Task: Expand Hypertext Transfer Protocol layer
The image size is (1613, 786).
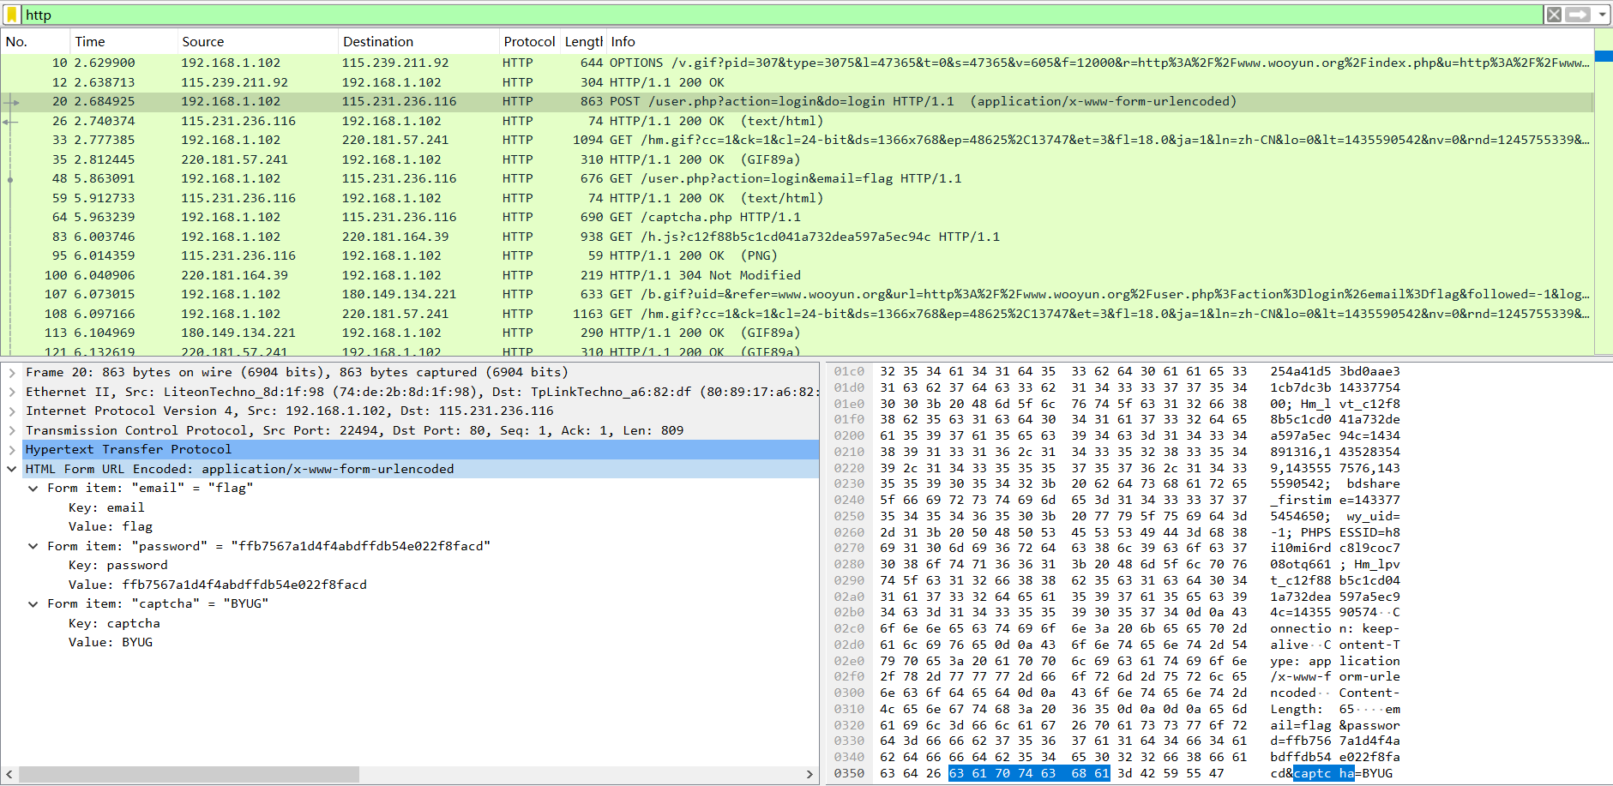Action: 12,450
